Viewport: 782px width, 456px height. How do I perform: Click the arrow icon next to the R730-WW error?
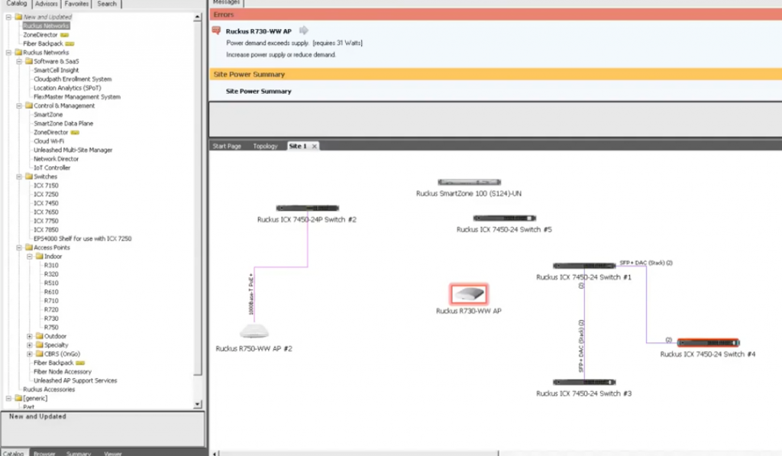[x=303, y=31]
